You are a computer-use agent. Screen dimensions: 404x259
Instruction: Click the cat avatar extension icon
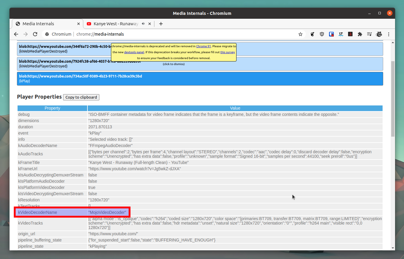379,34
